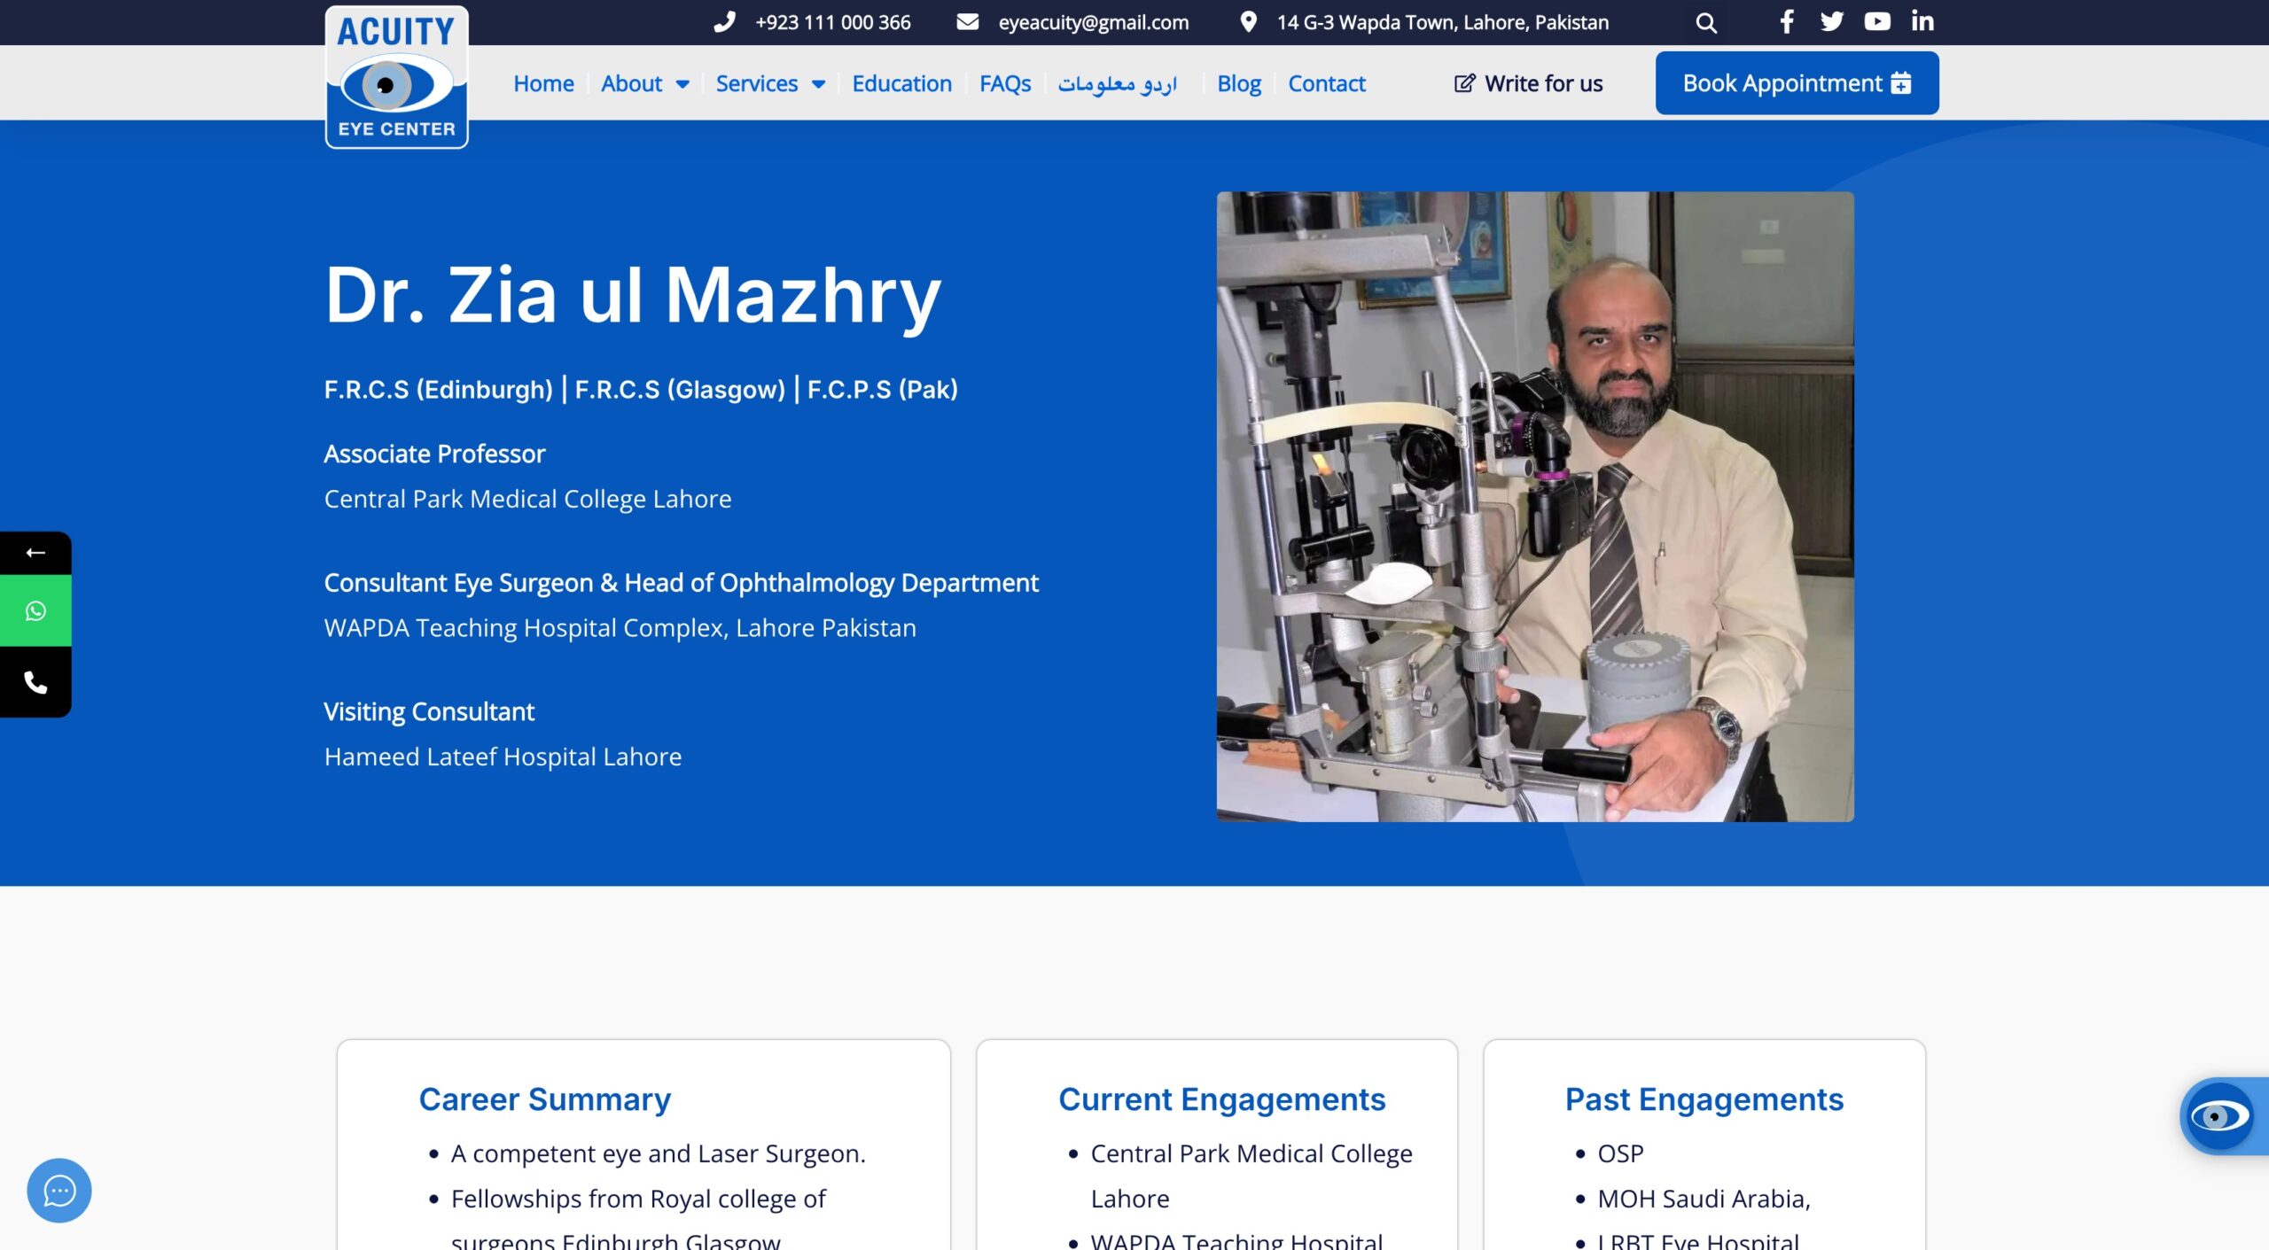Expand the About dropdown arrow
Image resolution: width=2269 pixels, height=1250 pixels.
[x=682, y=84]
